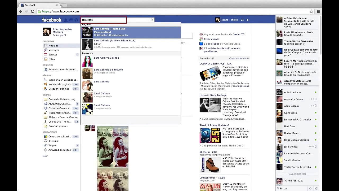This screenshot has height=191, width=339.
Task: Click the Eventos calendar icon
Action: [46, 55]
